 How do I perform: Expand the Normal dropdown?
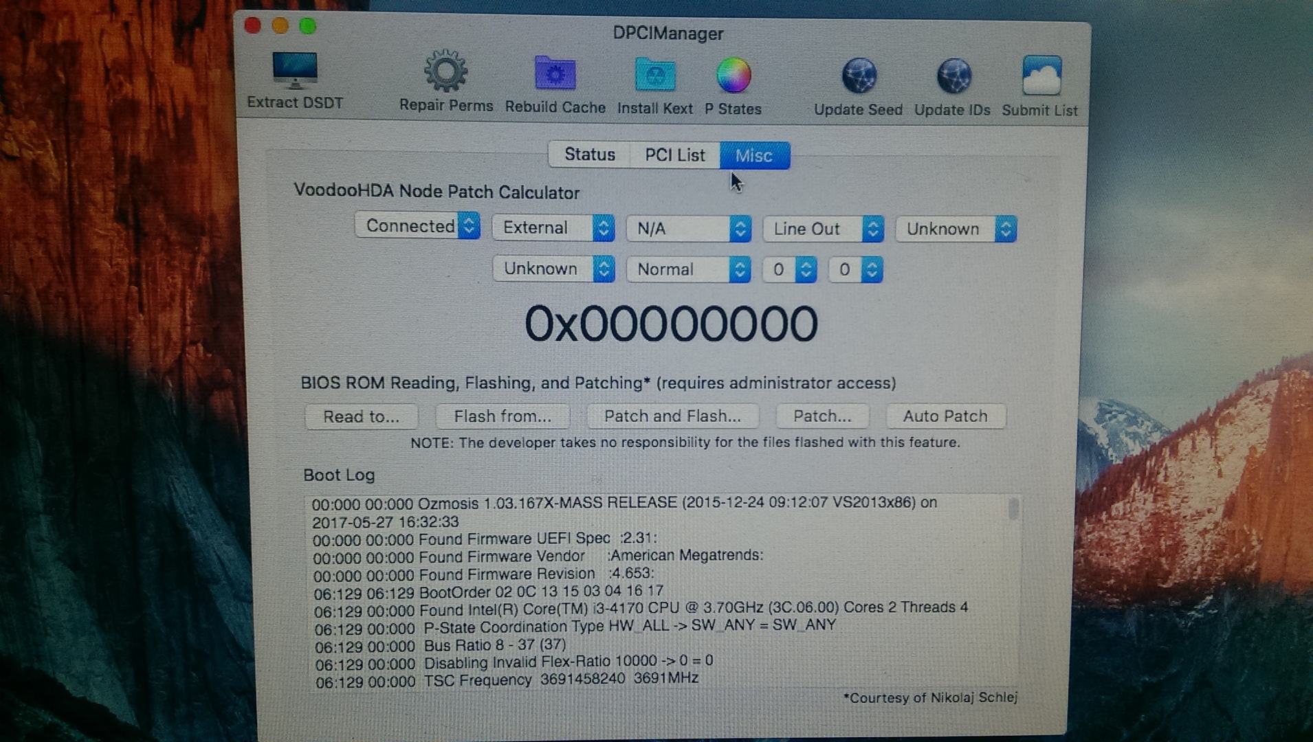point(688,269)
